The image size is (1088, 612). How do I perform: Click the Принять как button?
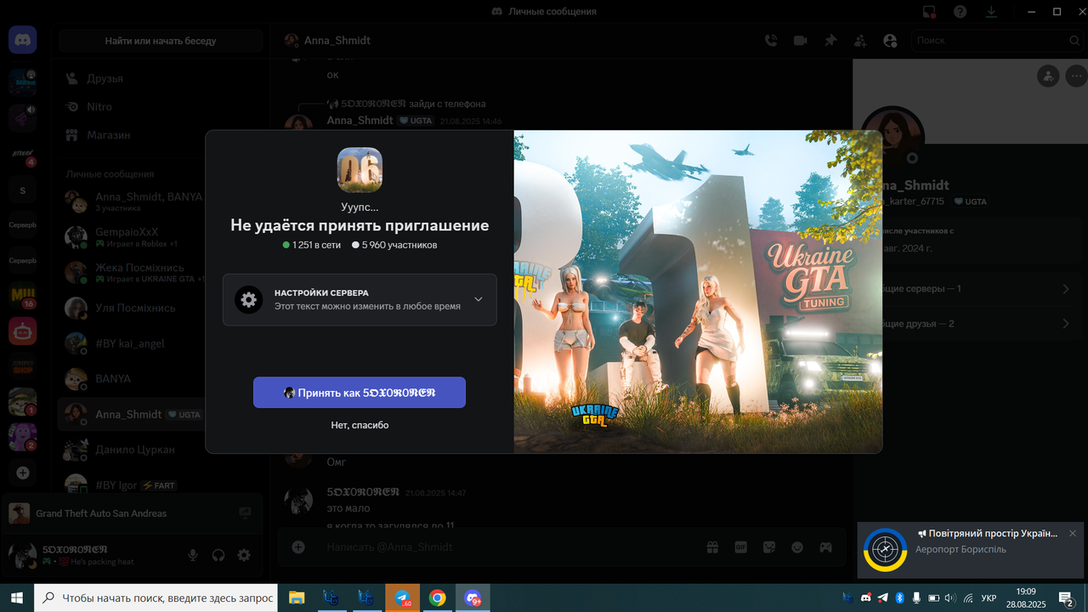(360, 393)
